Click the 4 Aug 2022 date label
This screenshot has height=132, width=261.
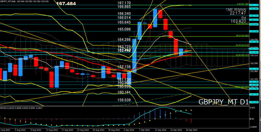(20, 130)
